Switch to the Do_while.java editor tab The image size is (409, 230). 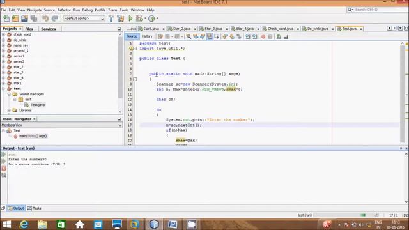coord(318,29)
